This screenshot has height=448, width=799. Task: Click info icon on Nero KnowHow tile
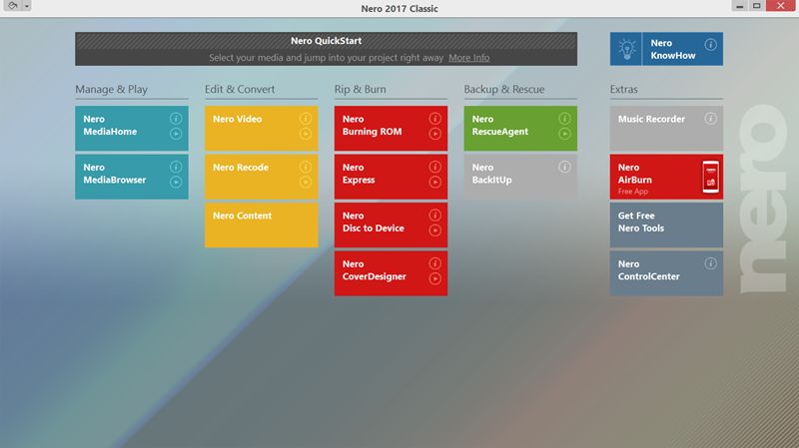point(710,45)
